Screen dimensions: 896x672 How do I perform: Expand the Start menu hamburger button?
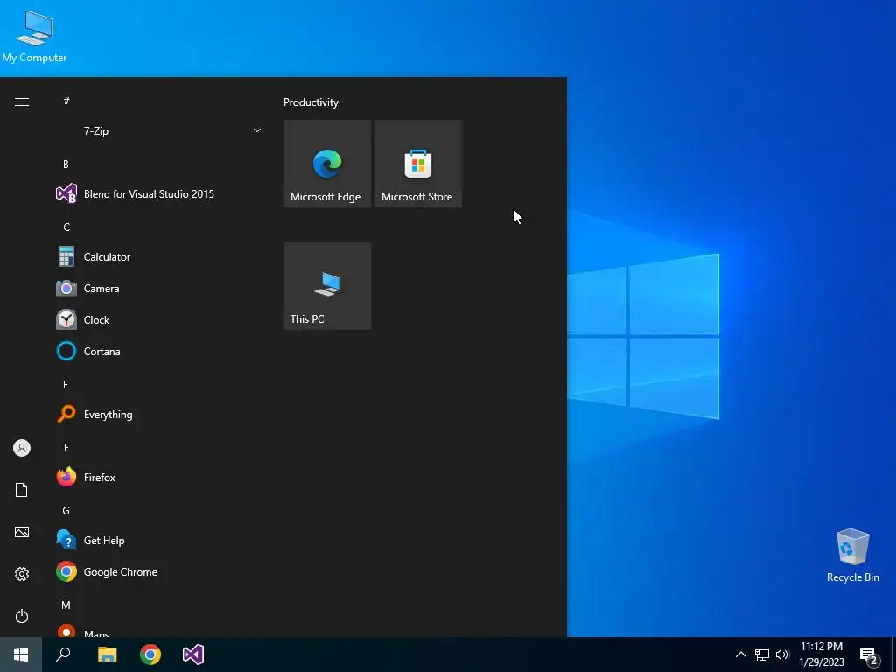22,101
